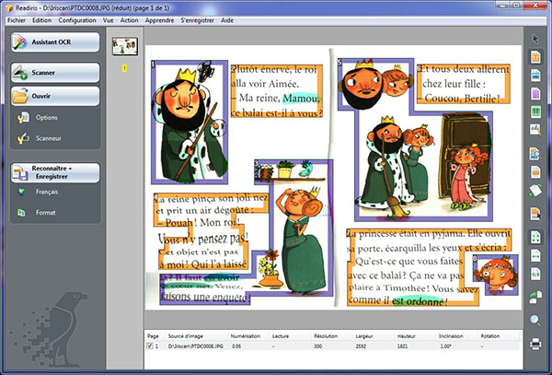Open the Apprendre menu
The width and height of the screenshot is (552, 375).
click(x=160, y=18)
